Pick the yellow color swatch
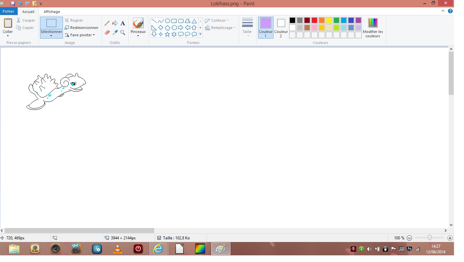The image size is (464, 262). 329,20
